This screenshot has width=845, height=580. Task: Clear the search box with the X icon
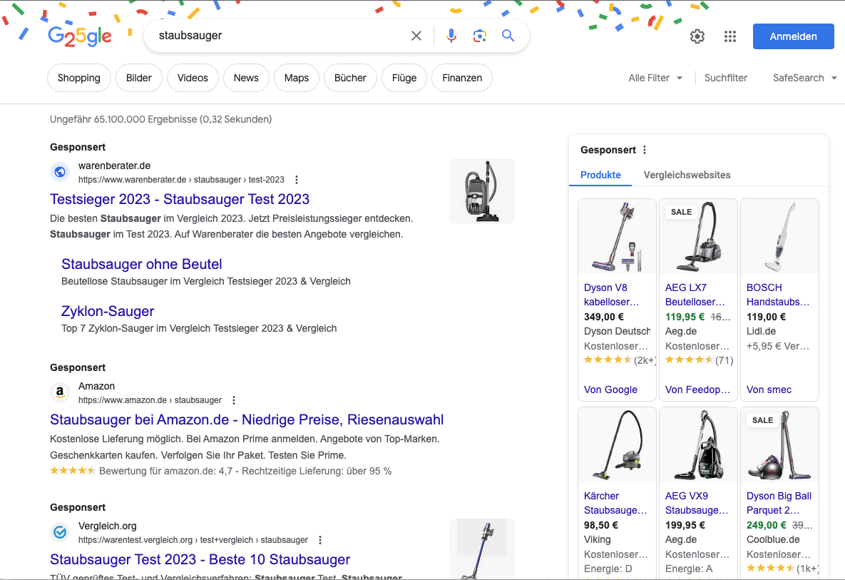416,36
